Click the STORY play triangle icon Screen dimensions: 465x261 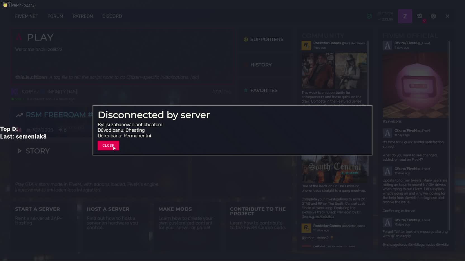tap(19, 151)
